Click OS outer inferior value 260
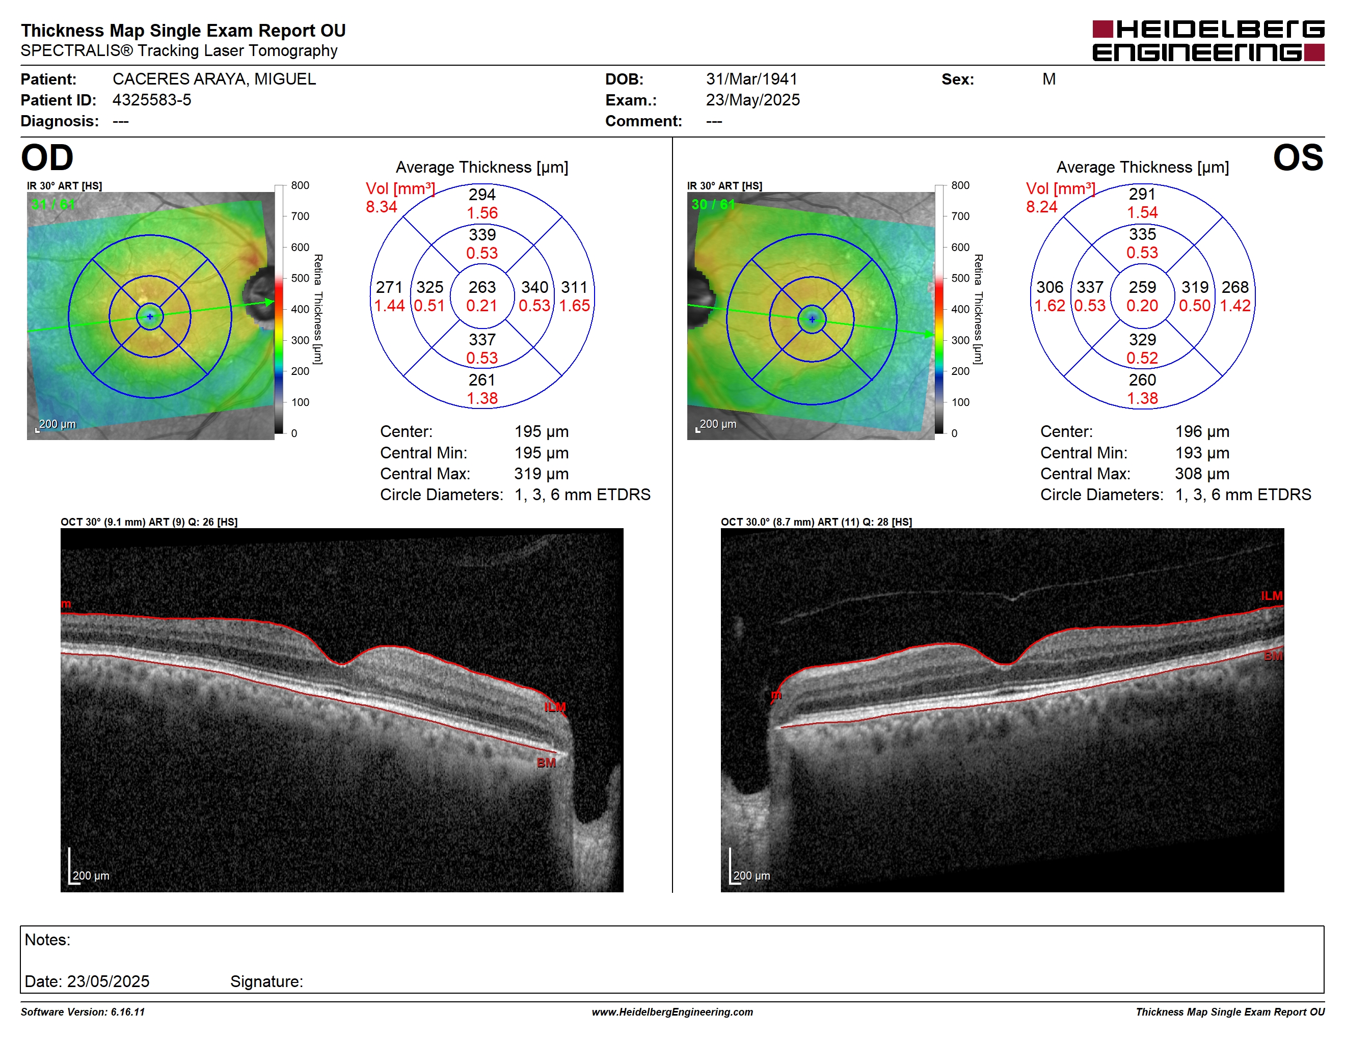This screenshot has width=1345, height=1039. [1142, 380]
